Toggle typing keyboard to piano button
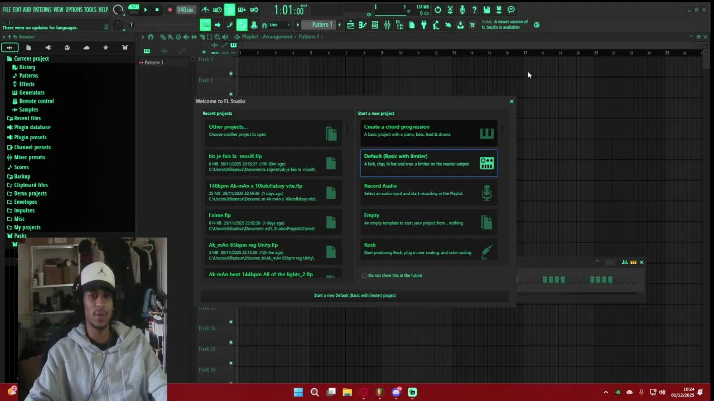 coord(205,25)
